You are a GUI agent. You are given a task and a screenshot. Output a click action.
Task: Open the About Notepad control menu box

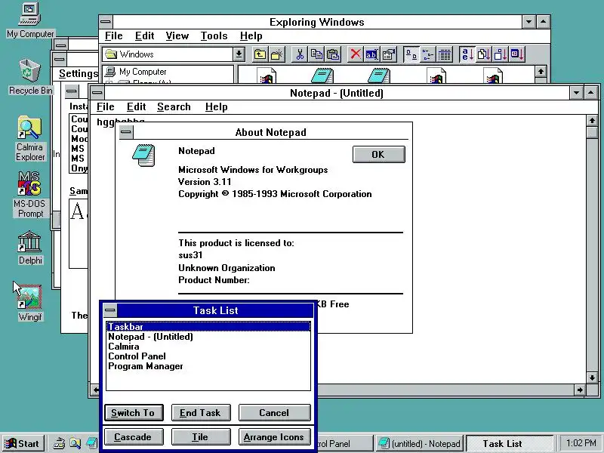126,132
